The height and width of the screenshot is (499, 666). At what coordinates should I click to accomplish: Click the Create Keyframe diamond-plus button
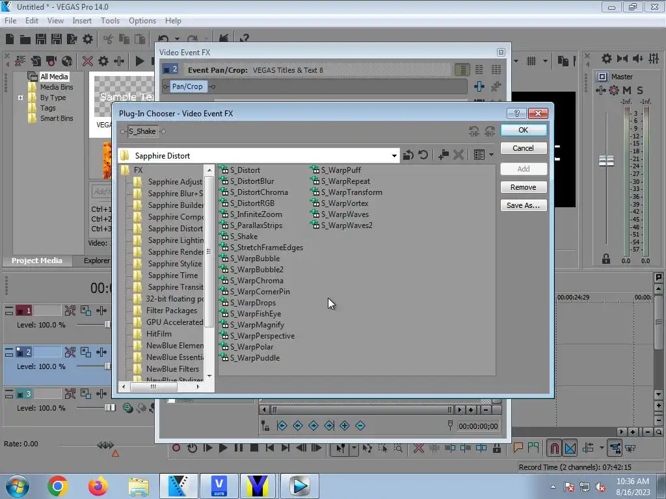tap(345, 426)
